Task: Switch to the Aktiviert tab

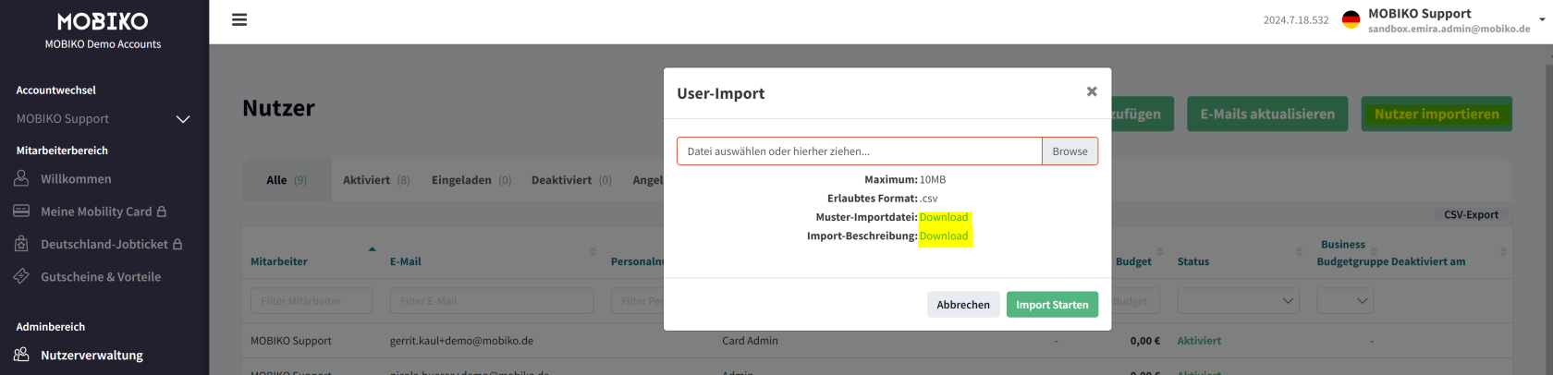Action: click(375, 180)
